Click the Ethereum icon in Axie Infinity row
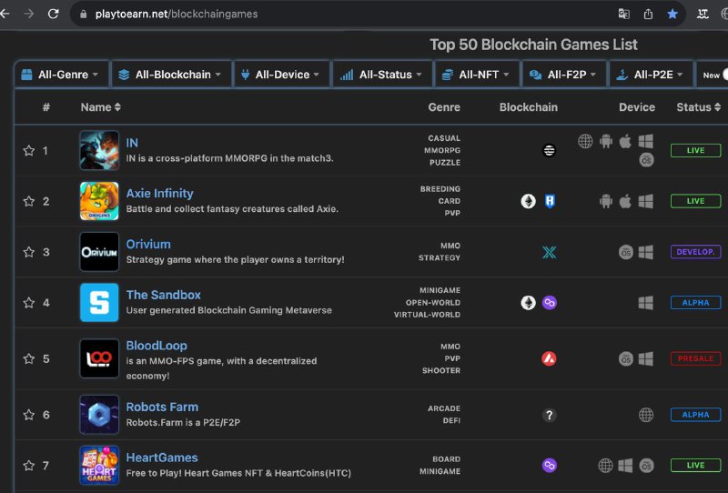728x493 pixels. pos(529,201)
